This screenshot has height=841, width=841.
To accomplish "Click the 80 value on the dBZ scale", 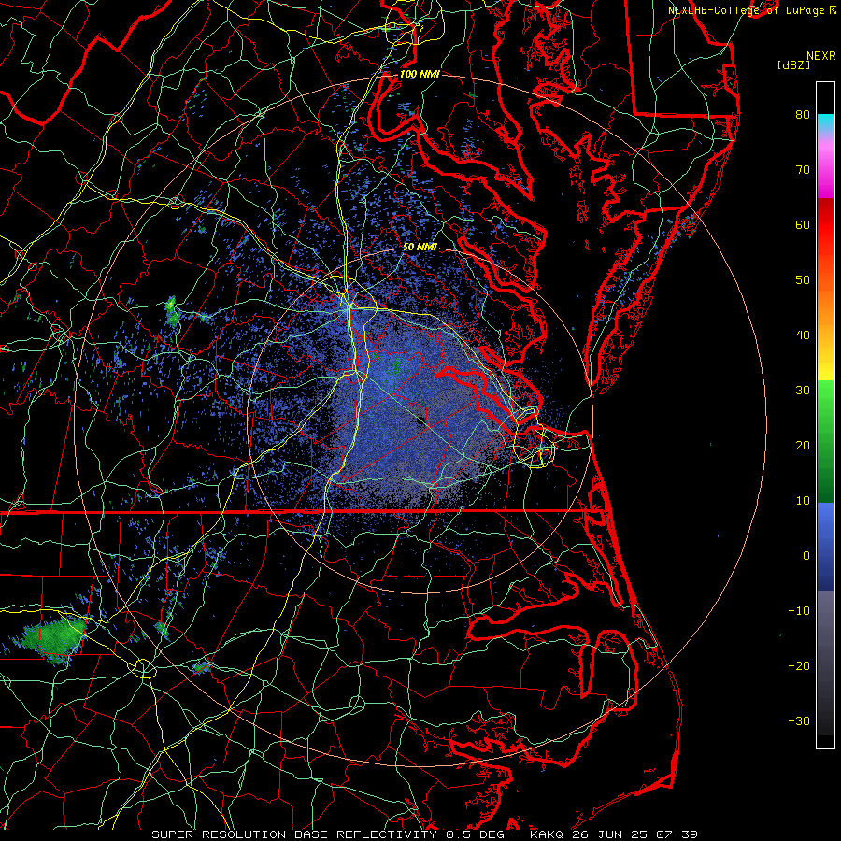I will (x=803, y=114).
